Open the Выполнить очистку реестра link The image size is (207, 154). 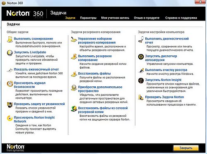click(x=166, y=70)
